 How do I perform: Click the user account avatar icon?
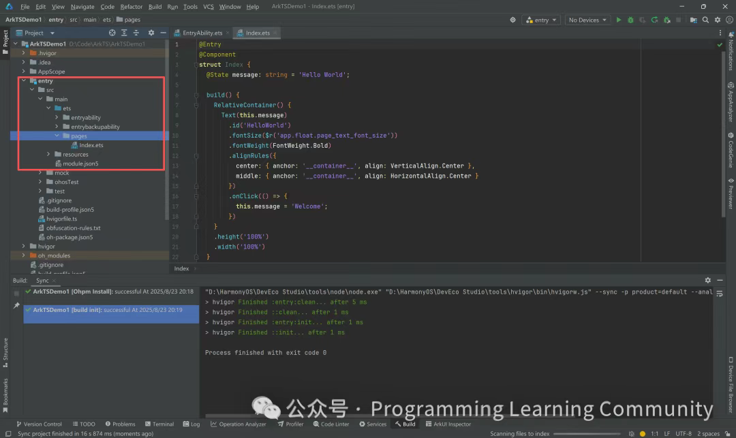click(729, 20)
